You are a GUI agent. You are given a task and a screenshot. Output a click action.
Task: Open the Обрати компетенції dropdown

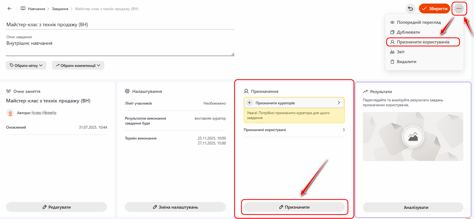coord(78,66)
